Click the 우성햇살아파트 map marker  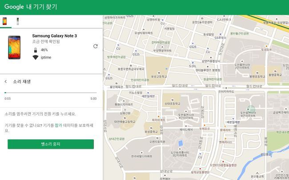[x=162, y=47]
